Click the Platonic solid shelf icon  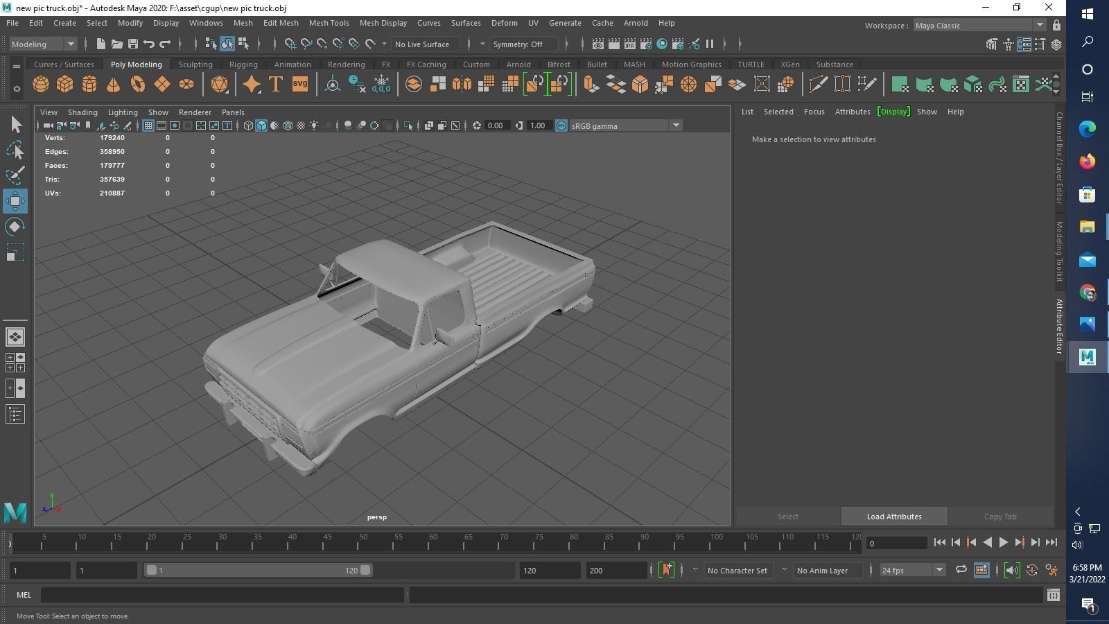(x=219, y=85)
